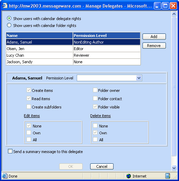This screenshot has height=181, width=179.
Task: Click the Editor permission cell
Action: tap(107, 49)
